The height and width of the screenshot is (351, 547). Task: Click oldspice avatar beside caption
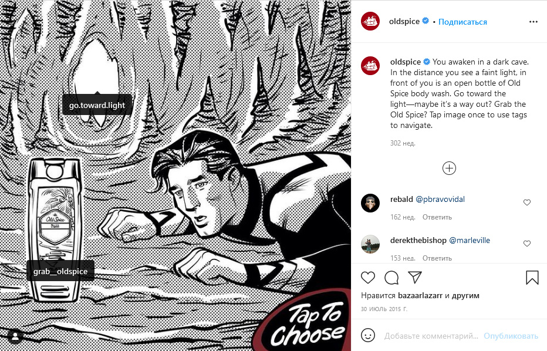pos(370,66)
